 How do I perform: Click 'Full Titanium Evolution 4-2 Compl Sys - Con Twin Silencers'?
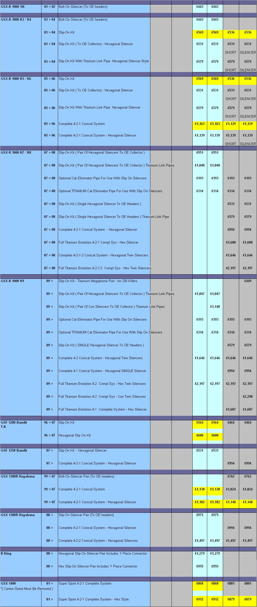pyautogui.click(x=102, y=396)
